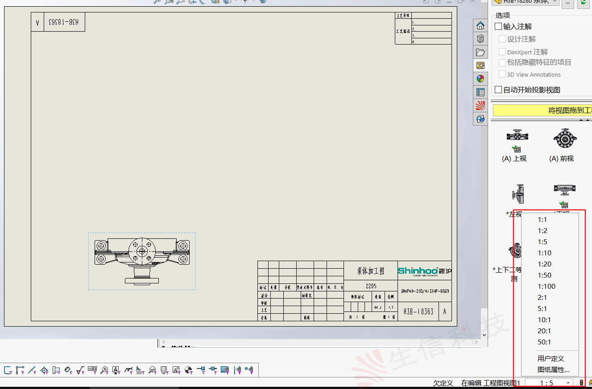Toggle the surface finish symbol filter
The height and width of the screenshot is (389, 592).
[80, 369]
